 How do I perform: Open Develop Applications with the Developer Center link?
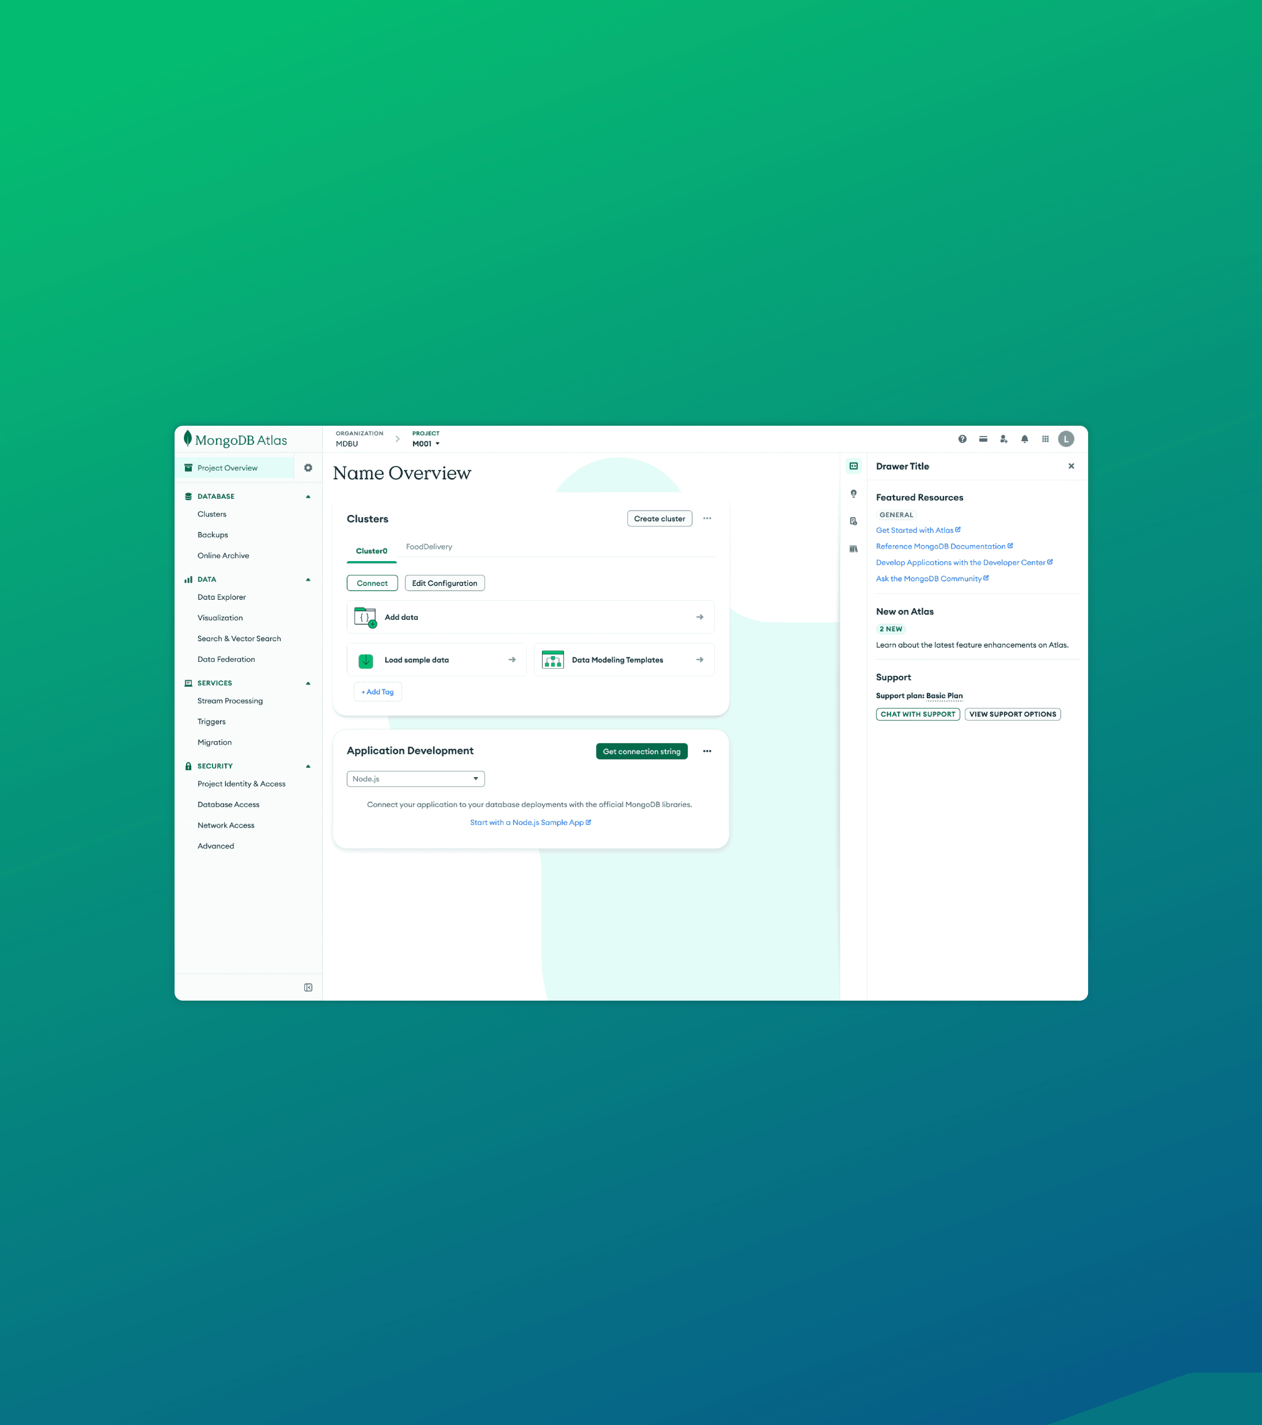pyautogui.click(x=964, y=562)
